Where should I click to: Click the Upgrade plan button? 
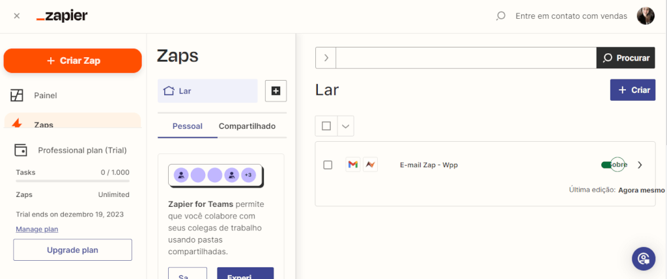click(73, 250)
